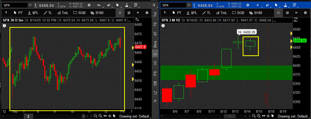The image size is (311, 119).
Task: Open right chart settings gear
Action: pyautogui.click(x=248, y=5)
